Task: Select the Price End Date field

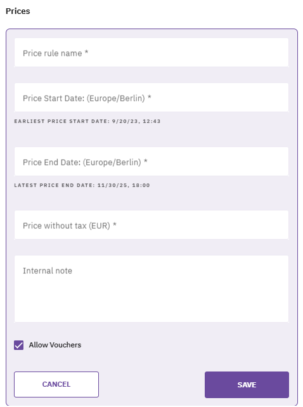Action: (x=151, y=162)
